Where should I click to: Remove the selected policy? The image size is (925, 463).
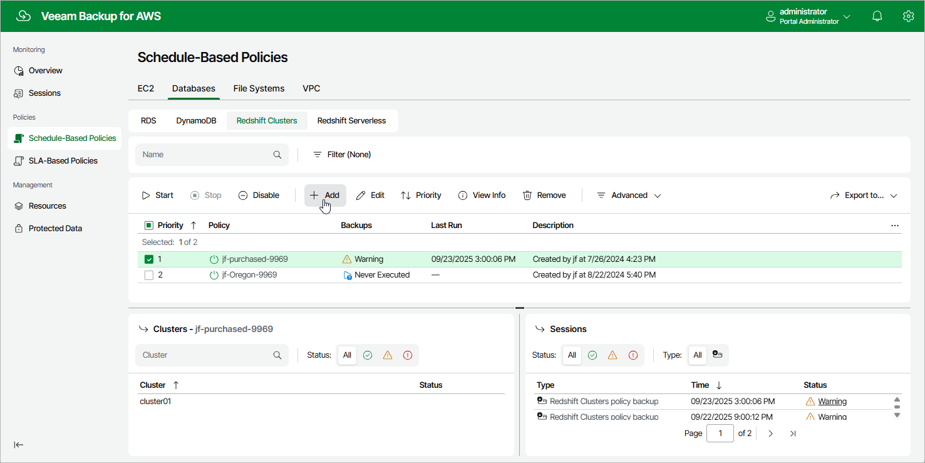tap(544, 195)
